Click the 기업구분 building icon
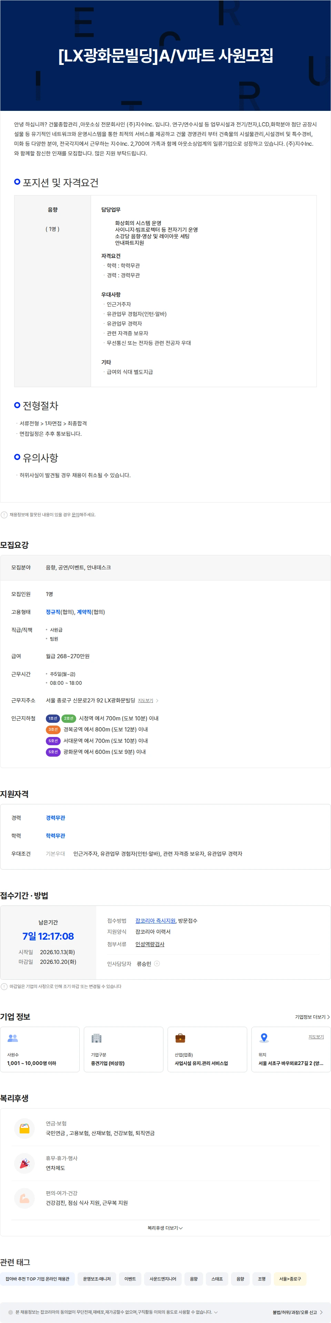This screenshot has width=331, height=1323. [96, 1038]
